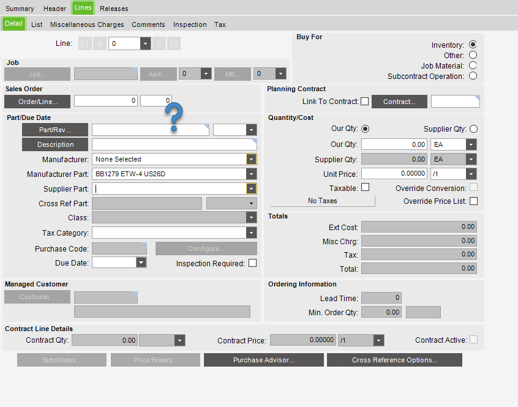Go to previous line navigation arrow
Viewport: 518px width, 407px height.
pos(100,43)
